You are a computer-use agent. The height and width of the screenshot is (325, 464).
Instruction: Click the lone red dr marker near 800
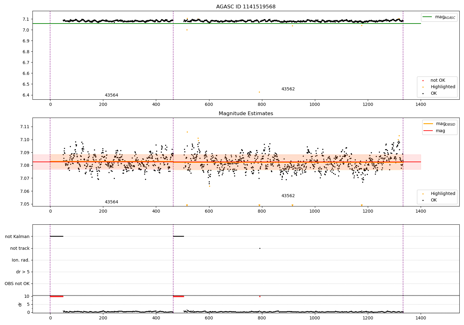click(x=260, y=297)
